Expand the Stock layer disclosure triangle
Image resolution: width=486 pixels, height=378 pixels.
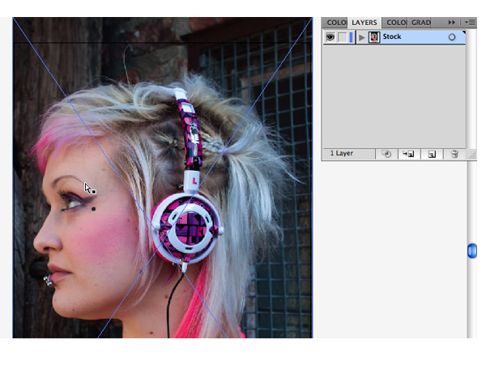coord(361,37)
